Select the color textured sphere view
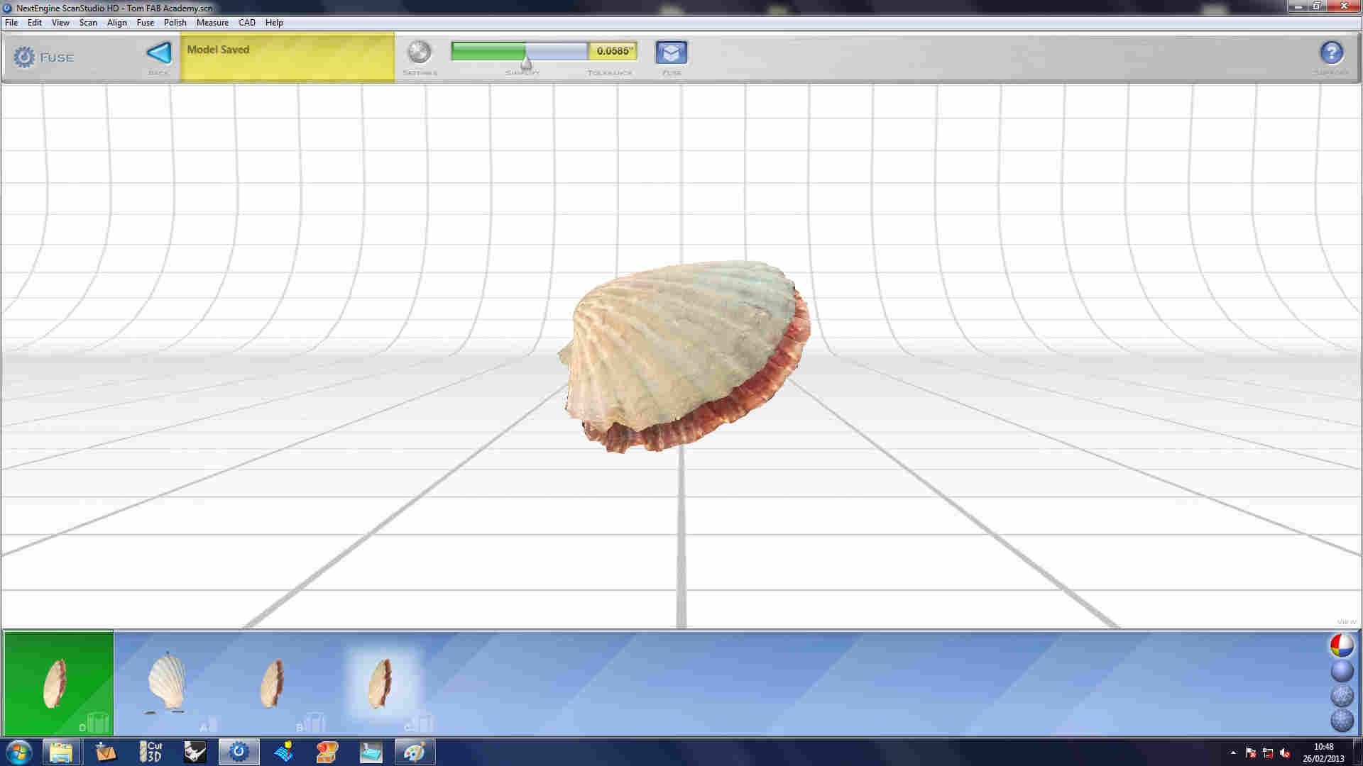The width and height of the screenshot is (1363, 766). 1341,645
